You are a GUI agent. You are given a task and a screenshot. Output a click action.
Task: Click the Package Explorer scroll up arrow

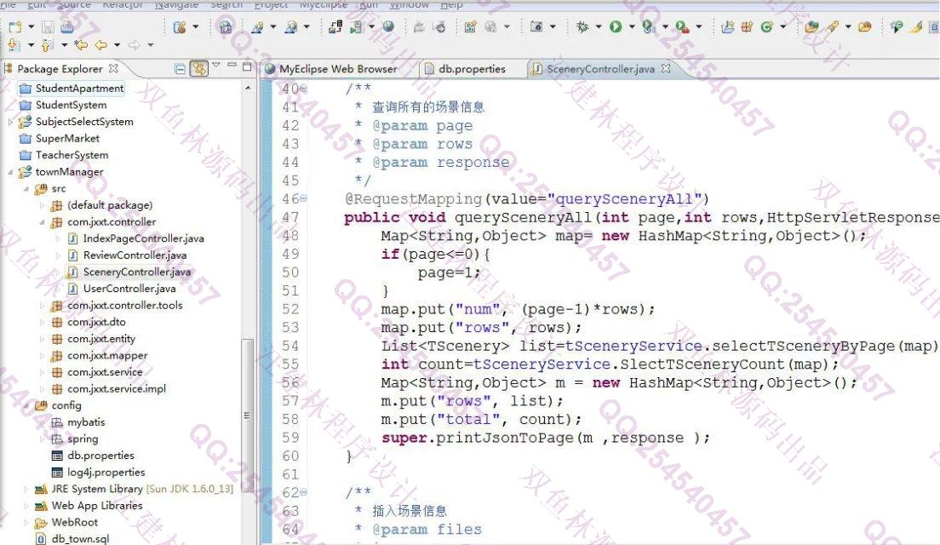pyautogui.click(x=248, y=88)
